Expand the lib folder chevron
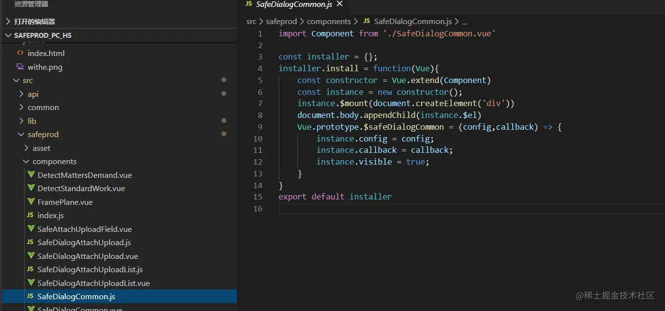The width and height of the screenshot is (665, 311). tap(21, 121)
